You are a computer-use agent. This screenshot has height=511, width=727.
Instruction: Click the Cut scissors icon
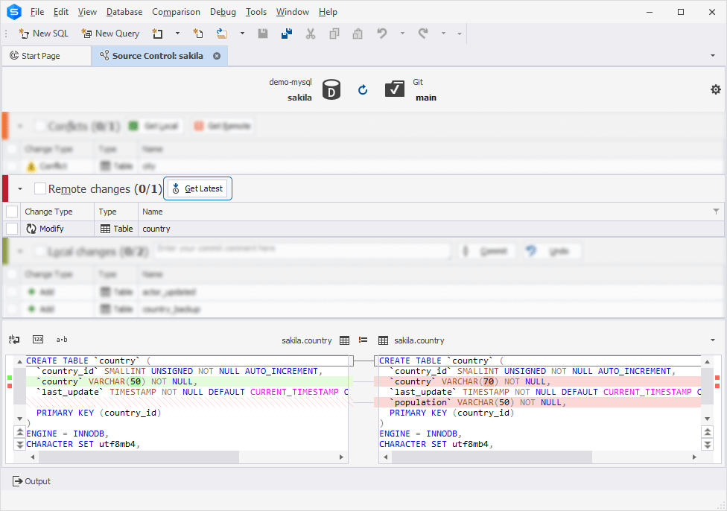coord(310,34)
